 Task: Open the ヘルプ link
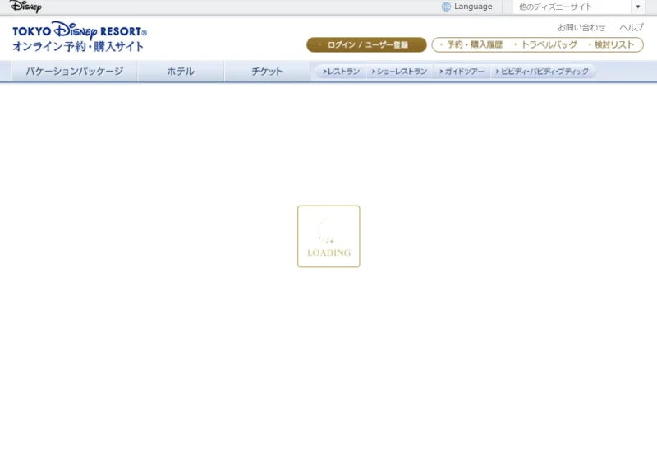click(632, 28)
